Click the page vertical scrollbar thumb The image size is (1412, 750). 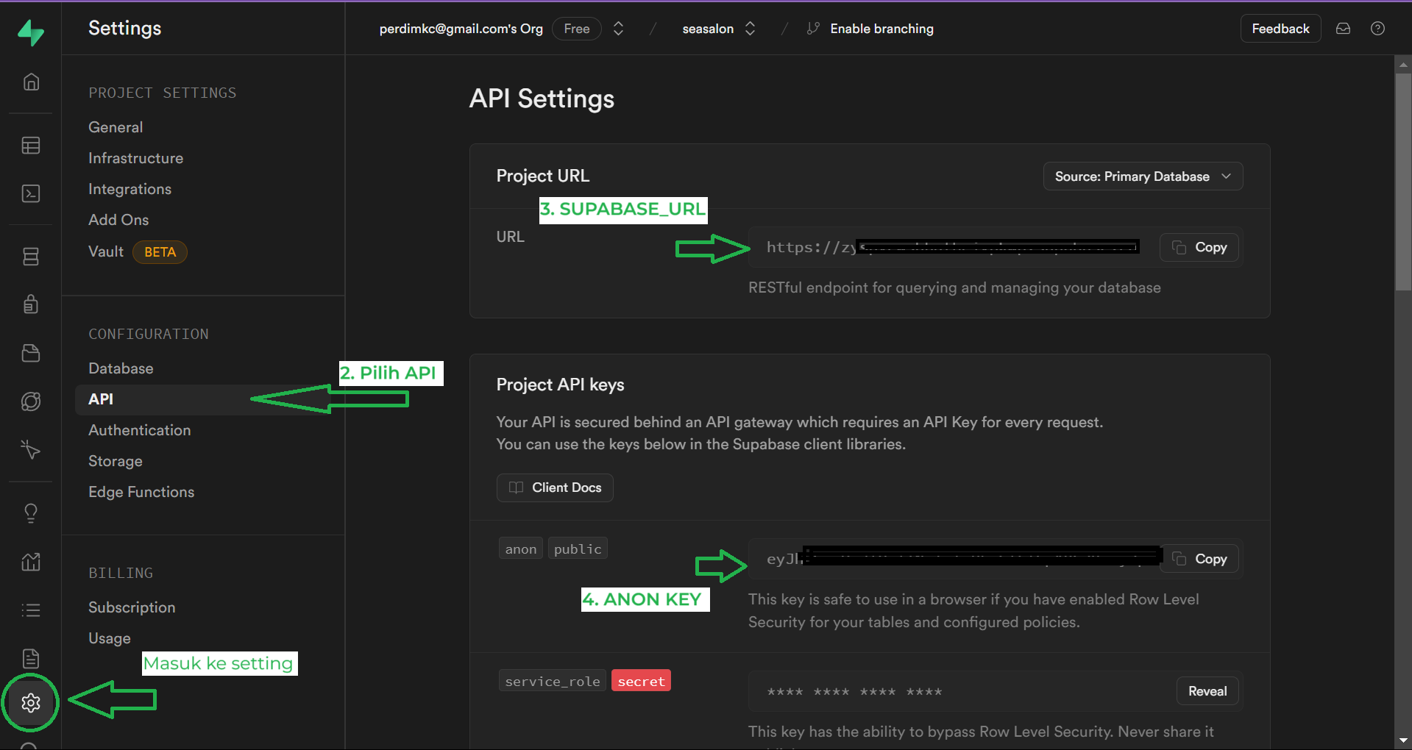[1403, 182]
